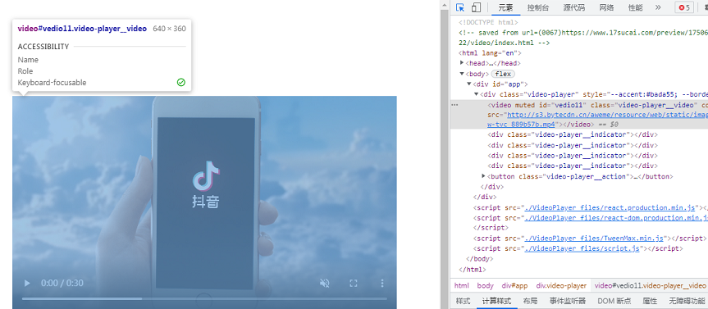This screenshot has height=309, width=708.
Task: Switch to the Console (控制台) tab
Action: (538, 7)
